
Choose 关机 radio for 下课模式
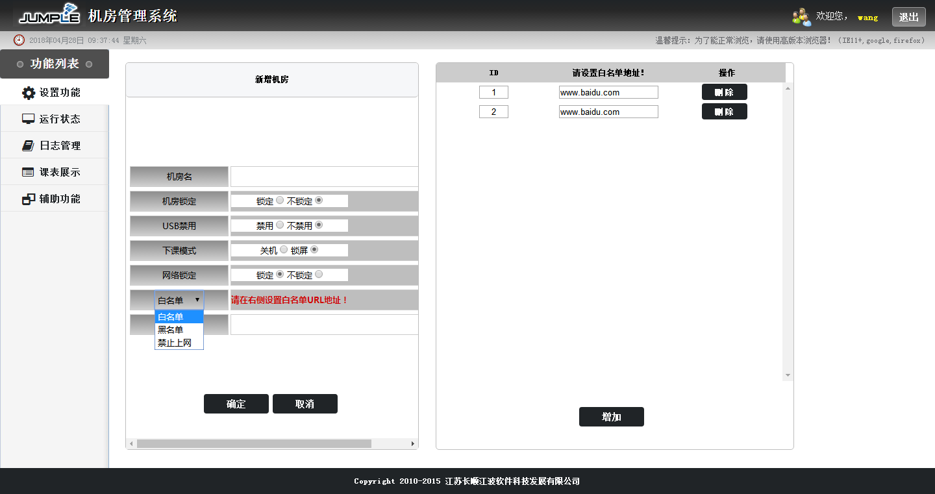[x=284, y=250]
